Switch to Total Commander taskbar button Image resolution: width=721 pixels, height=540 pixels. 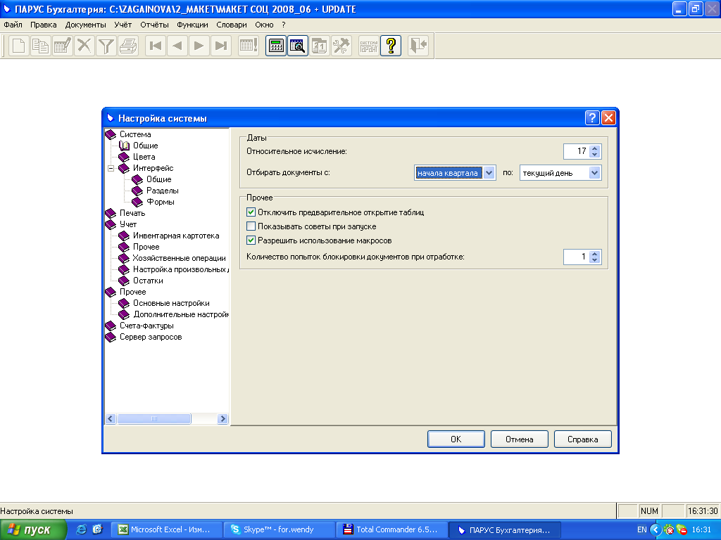point(393,530)
